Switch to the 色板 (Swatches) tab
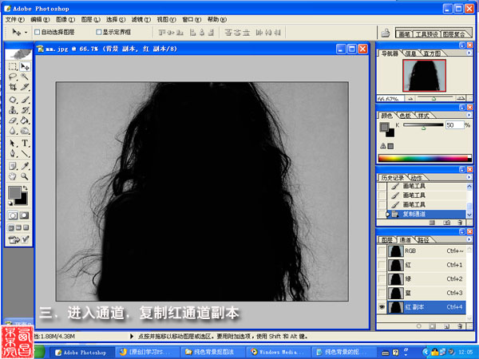The height and width of the screenshot is (359, 479). [405, 116]
